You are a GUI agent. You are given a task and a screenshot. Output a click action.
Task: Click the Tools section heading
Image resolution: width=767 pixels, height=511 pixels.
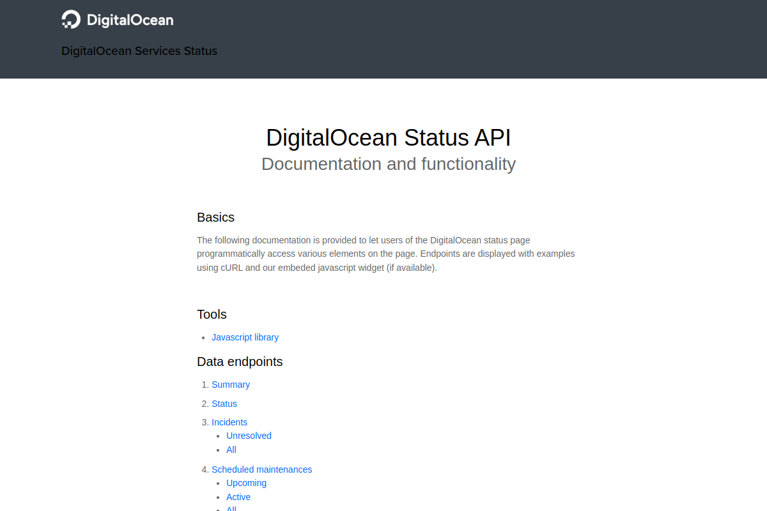tap(212, 314)
